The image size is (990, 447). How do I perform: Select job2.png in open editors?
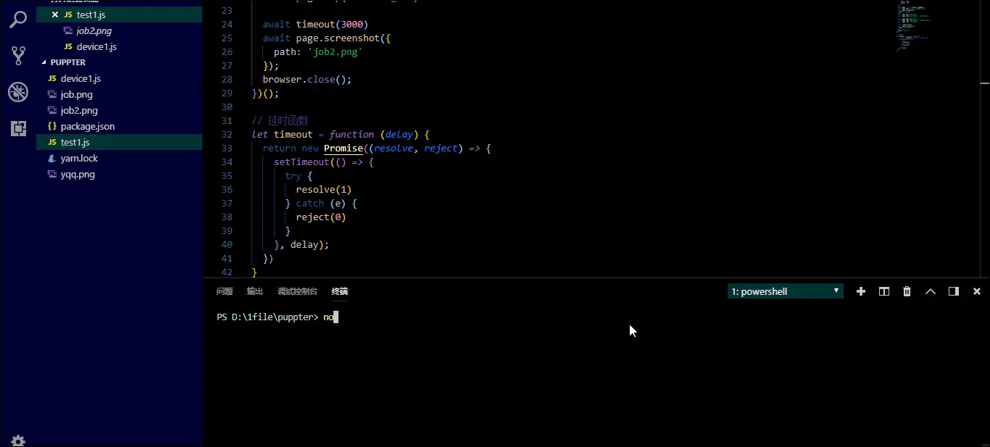[x=93, y=30]
